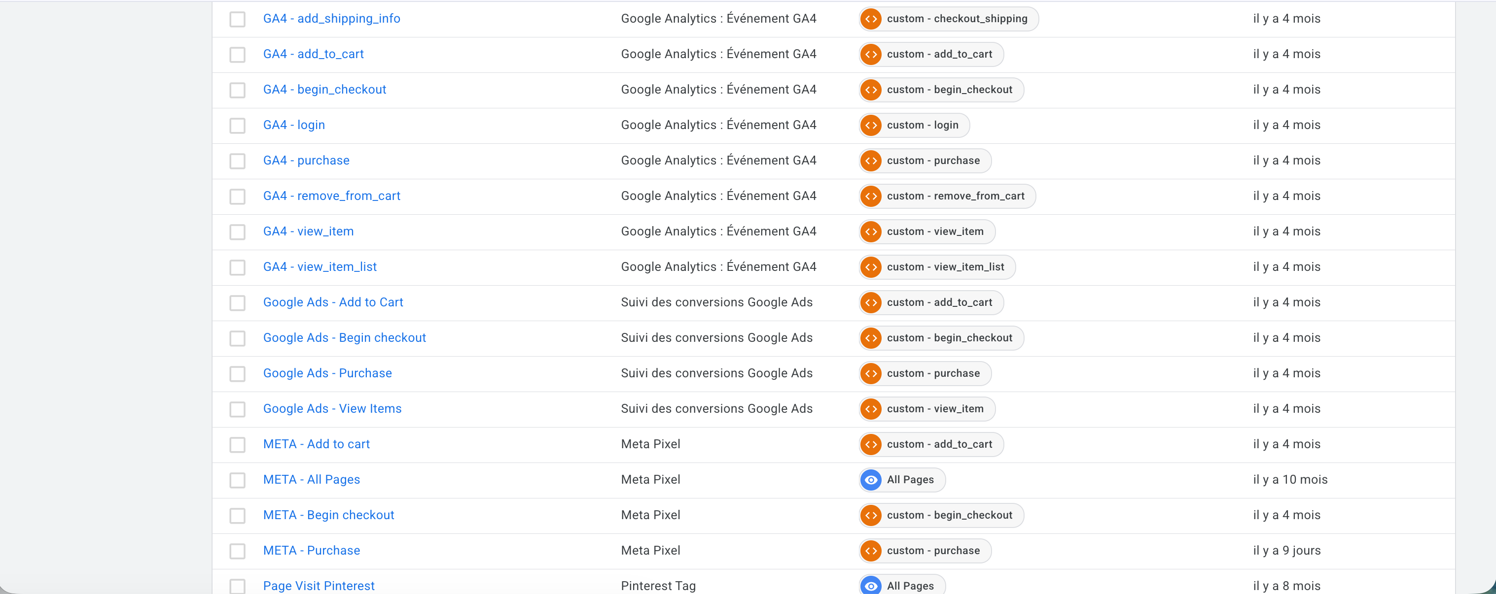Click orange trigger icon for custom - checkout_shipping
The image size is (1496, 594).
[x=871, y=19]
